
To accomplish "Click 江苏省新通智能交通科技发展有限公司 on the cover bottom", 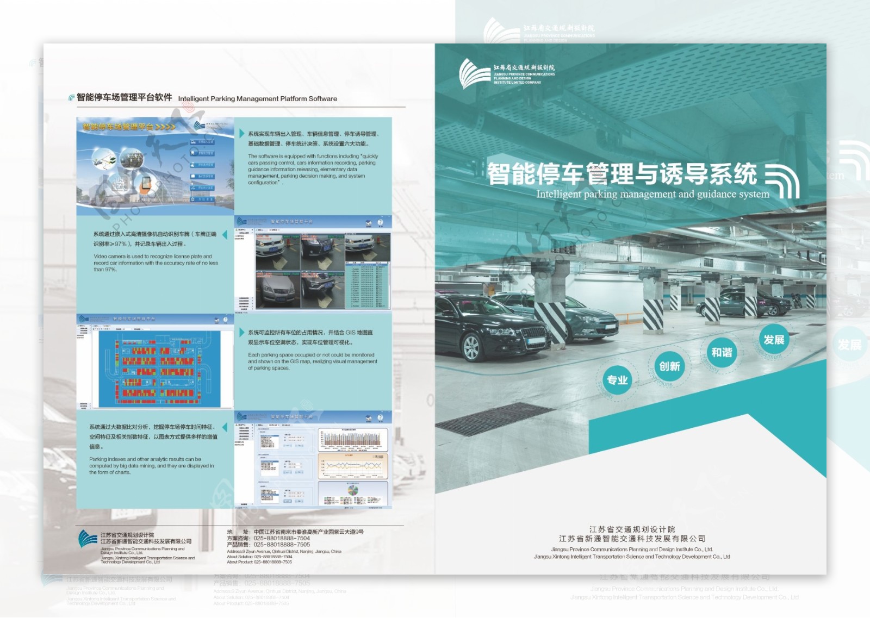I will click(632, 539).
